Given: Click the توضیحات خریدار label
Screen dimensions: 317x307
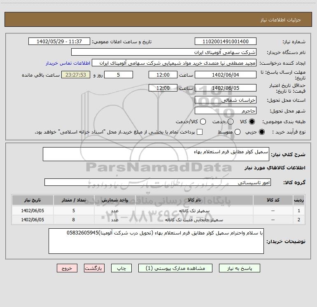Looking at the screenshot, I should tap(286, 241).
